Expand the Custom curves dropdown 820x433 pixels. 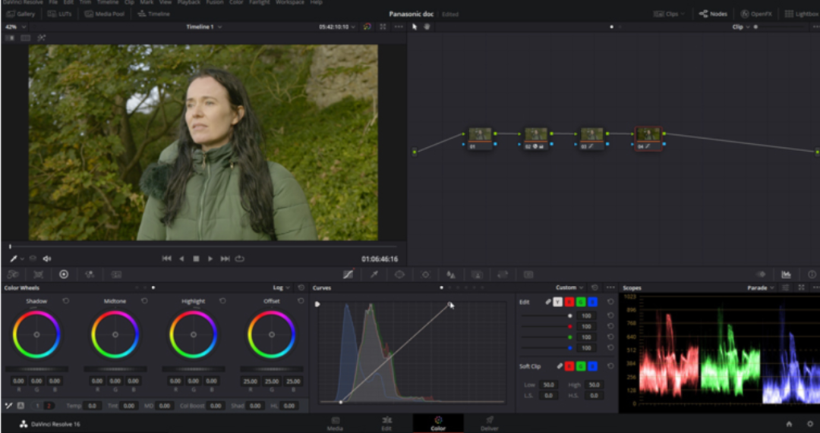click(x=569, y=288)
